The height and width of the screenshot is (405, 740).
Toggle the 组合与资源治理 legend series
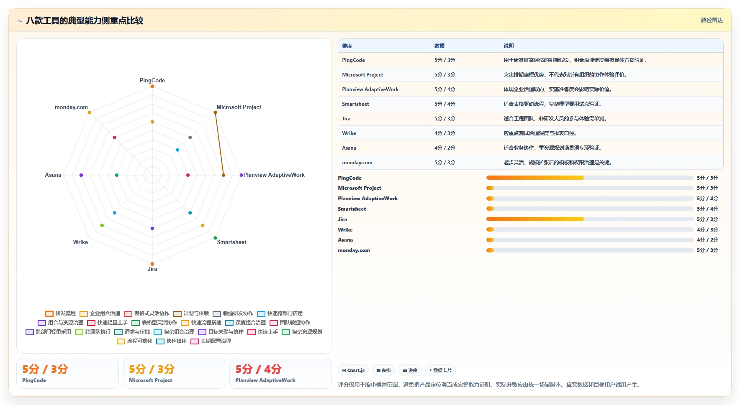click(x=60, y=323)
